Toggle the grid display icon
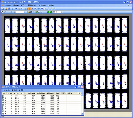This screenshot has width=133, height=118. 39,8
